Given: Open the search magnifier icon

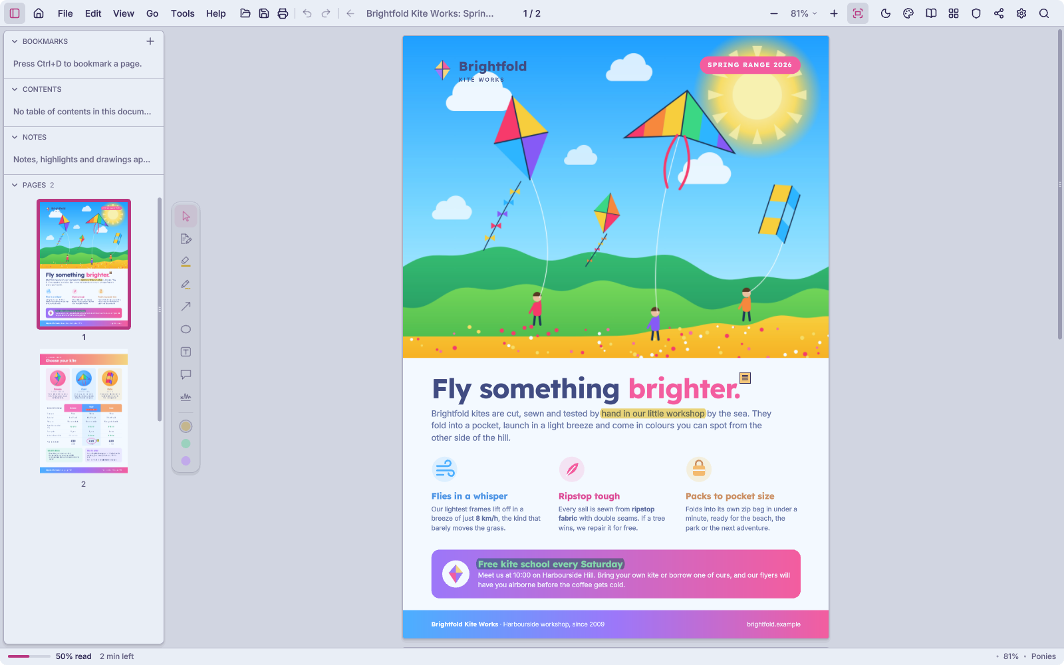Looking at the screenshot, I should (x=1044, y=13).
